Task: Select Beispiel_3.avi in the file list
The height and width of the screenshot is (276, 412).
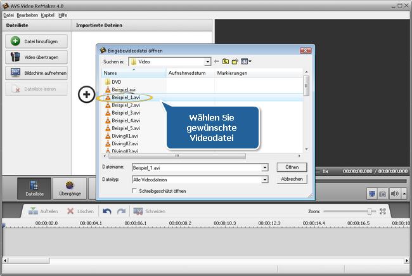Action: [122, 112]
